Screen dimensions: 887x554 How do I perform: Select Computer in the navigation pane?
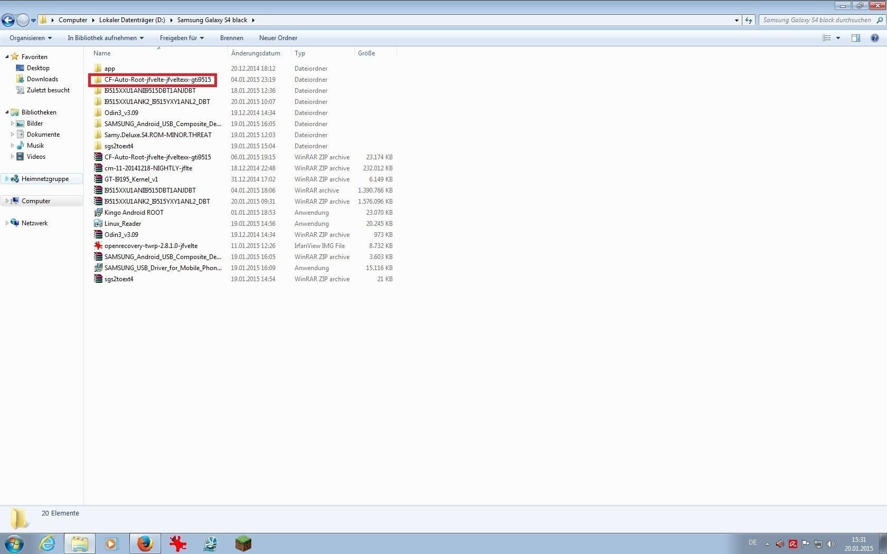coord(42,201)
